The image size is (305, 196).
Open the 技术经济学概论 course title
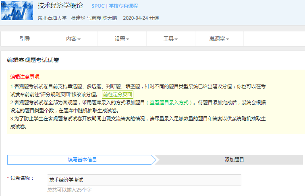click(x=60, y=6)
